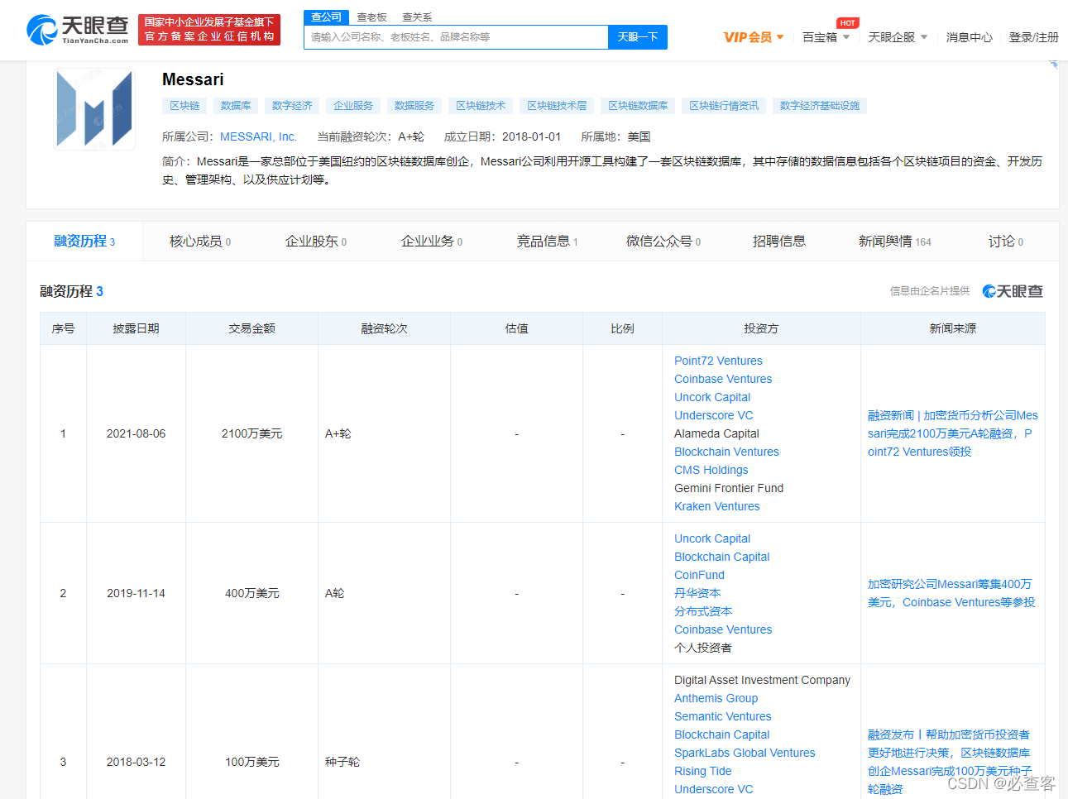This screenshot has height=799, width=1068.
Task: Select the 区块链技术 tag
Action: tap(481, 106)
